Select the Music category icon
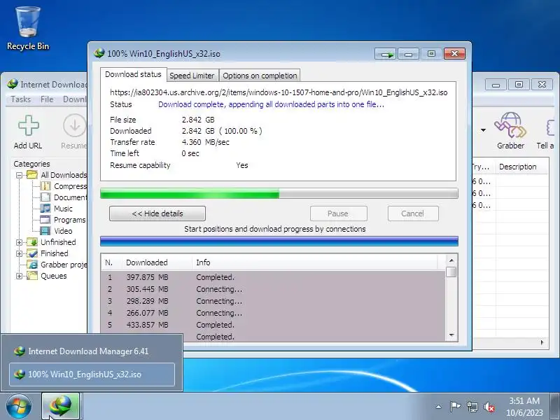The height and width of the screenshot is (420, 560). coord(45,208)
